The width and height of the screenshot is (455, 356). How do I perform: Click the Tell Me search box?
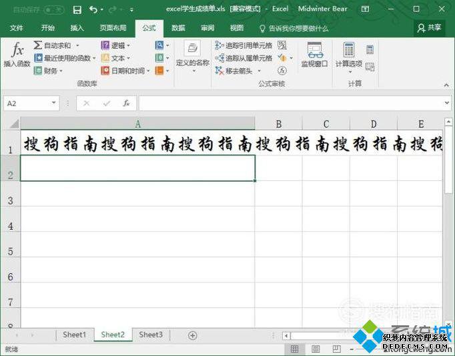tap(294, 28)
